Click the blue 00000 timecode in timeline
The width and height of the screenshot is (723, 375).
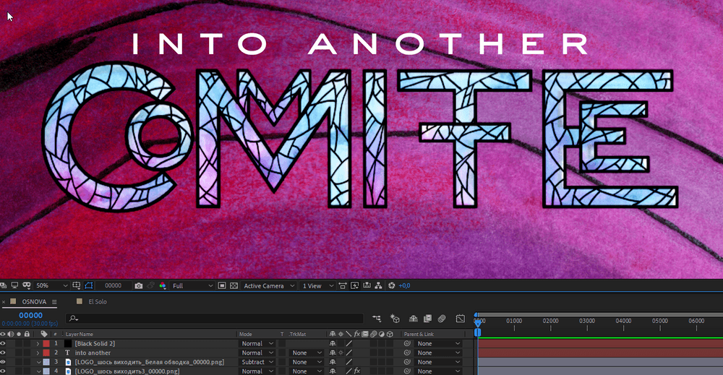pyautogui.click(x=30, y=316)
